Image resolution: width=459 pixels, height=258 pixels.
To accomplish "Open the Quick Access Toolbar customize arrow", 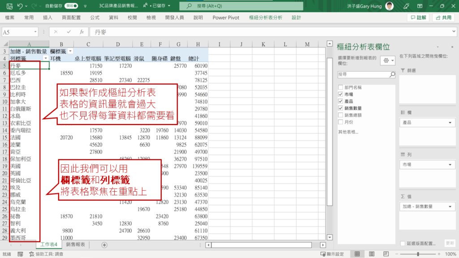I will tap(85, 6).
